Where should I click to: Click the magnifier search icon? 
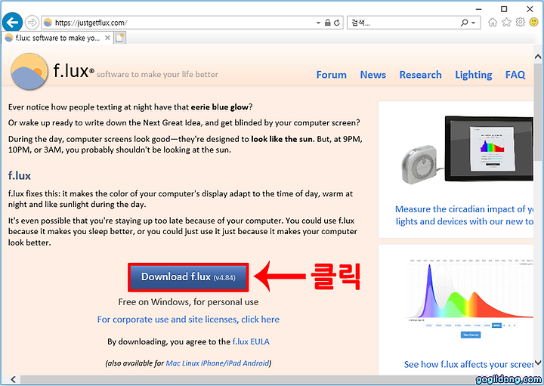coord(464,23)
